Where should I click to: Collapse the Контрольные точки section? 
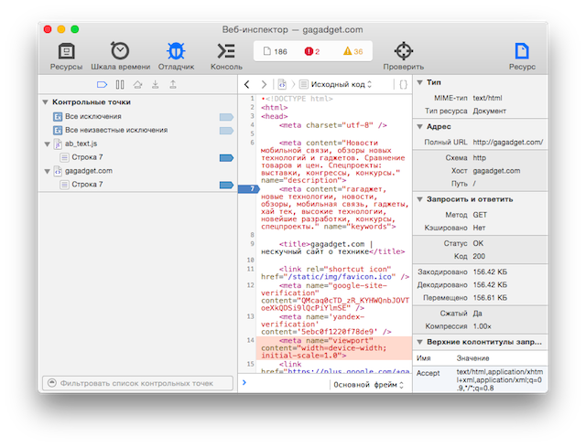[x=46, y=102]
